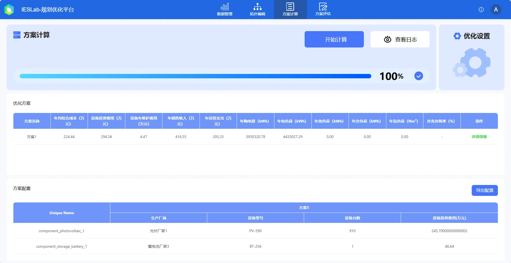Click the 导出配置 button
The image size is (511, 263).
point(485,190)
